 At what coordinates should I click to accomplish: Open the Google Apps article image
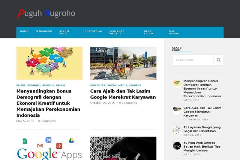click(x=50, y=148)
